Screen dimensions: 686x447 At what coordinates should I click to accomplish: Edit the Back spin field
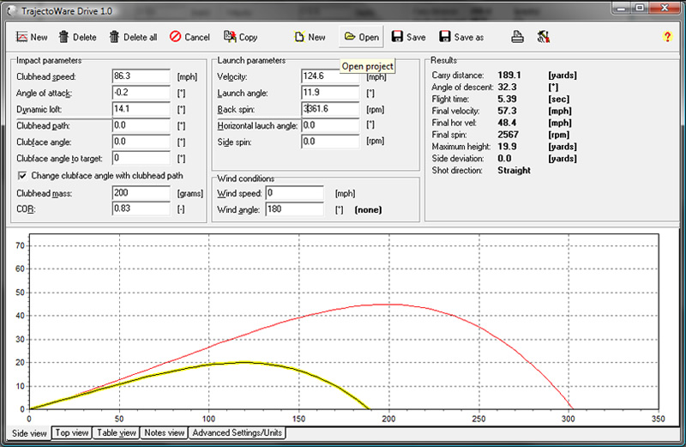(330, 109)
